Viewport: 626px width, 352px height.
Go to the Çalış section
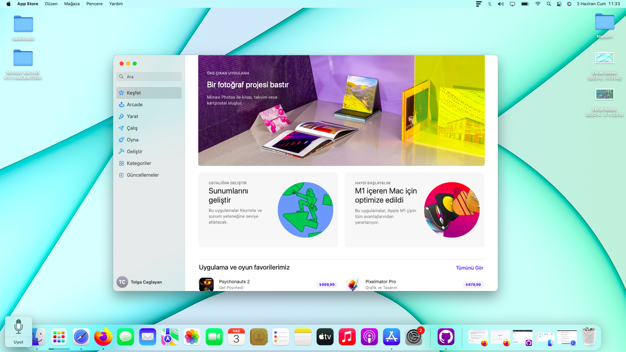(x=132, y=128)
